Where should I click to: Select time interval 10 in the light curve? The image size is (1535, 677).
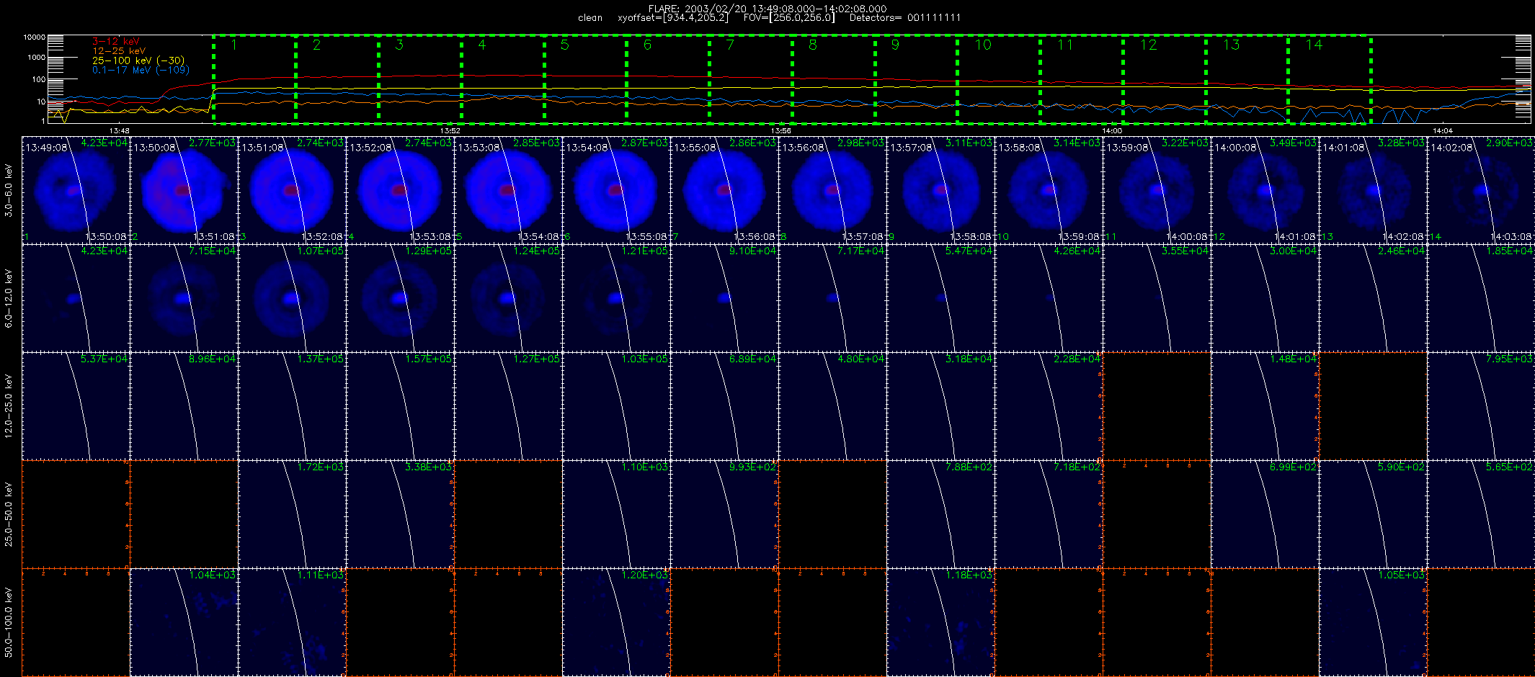(x=999, y=79)
